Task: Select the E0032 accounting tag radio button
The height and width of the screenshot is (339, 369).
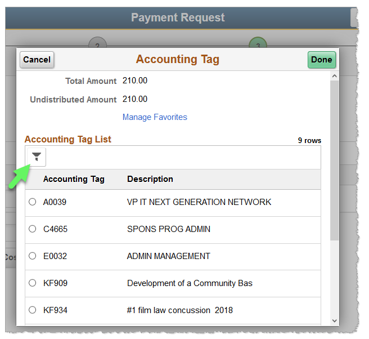Action: tap(32, 256)
